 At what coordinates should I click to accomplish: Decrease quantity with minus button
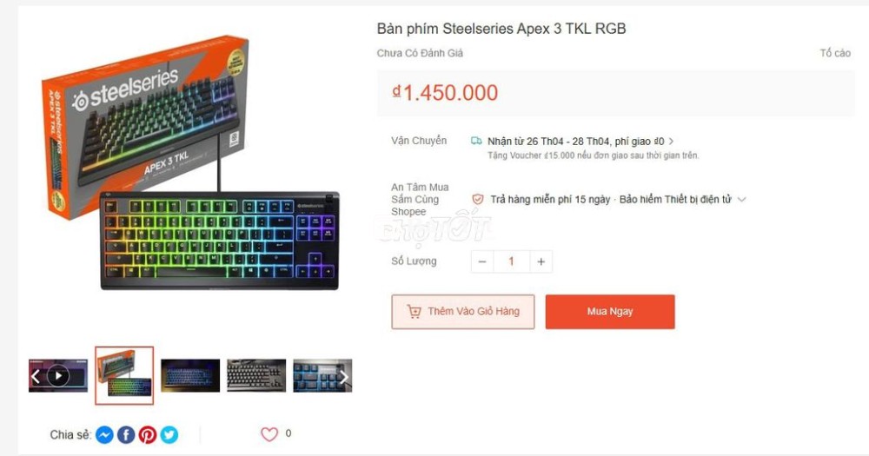point(482,261)
